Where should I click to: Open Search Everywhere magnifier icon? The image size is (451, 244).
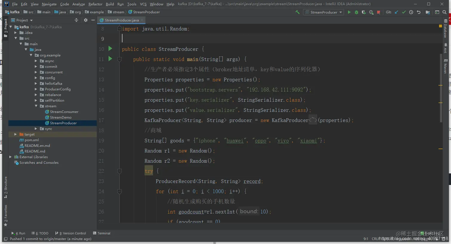(x=444, y=12)
